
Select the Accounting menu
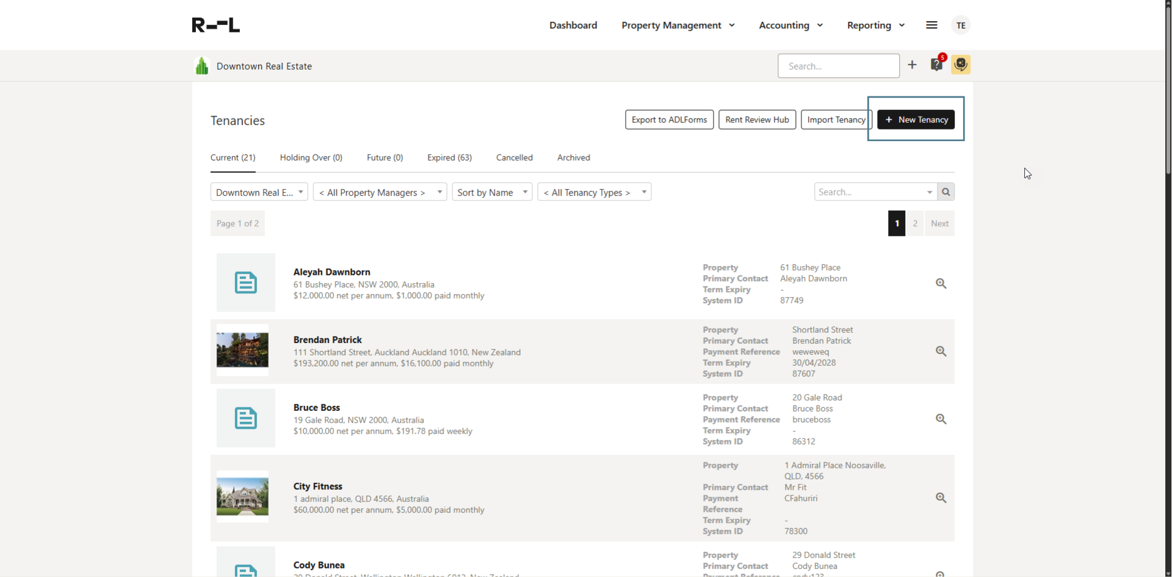[x=790, y=25]
